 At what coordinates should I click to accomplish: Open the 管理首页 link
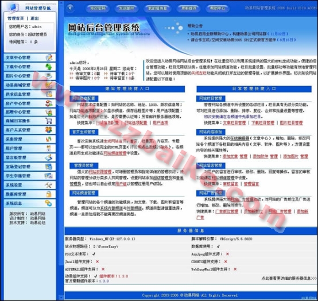click(x=15, y=18)
